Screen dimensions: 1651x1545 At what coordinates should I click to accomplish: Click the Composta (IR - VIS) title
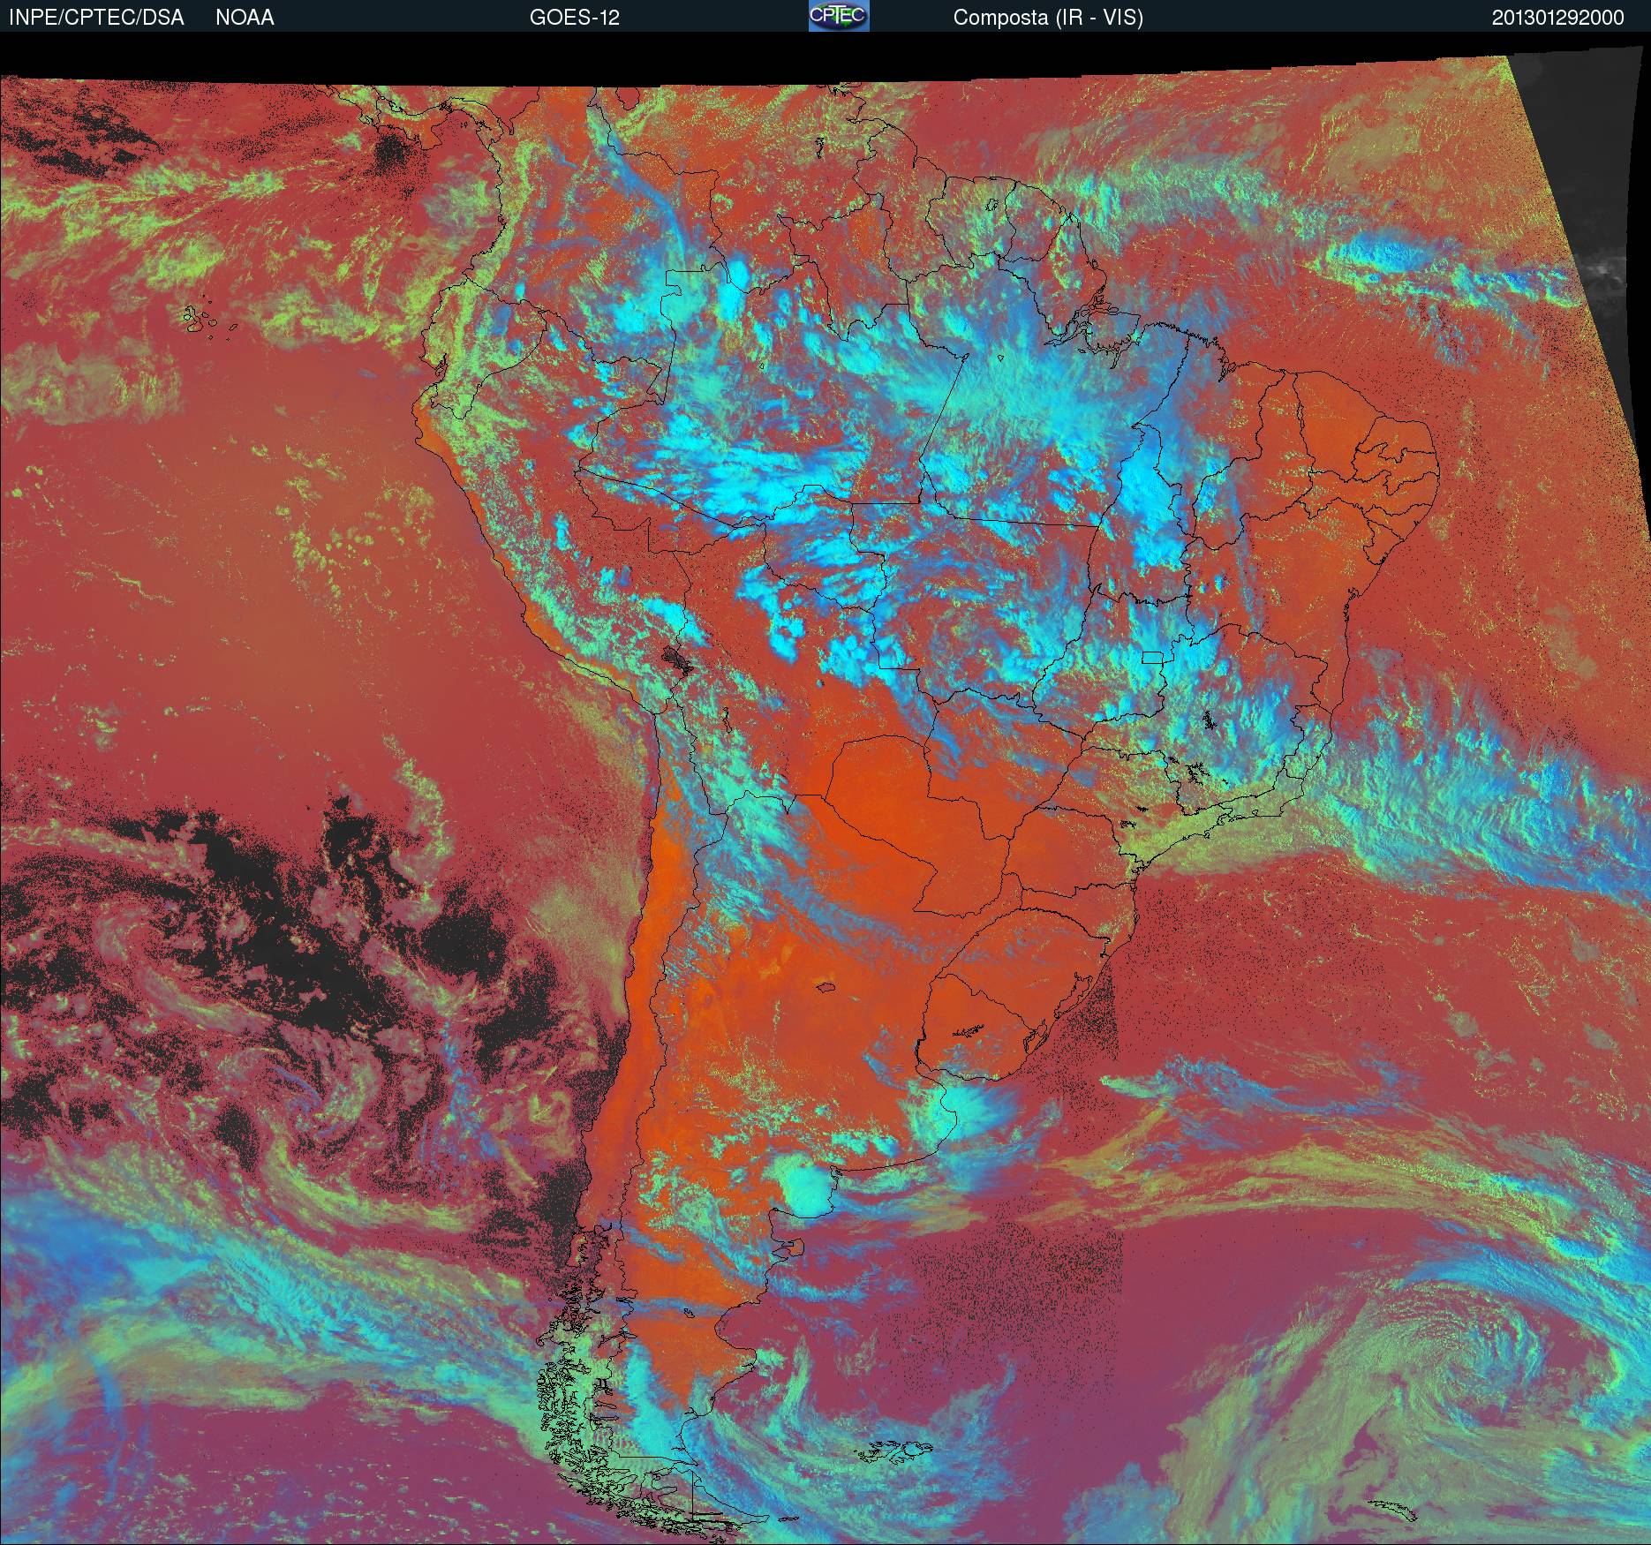point(1048,18)
